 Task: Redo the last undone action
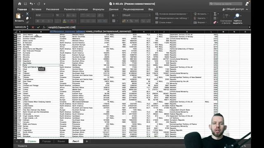pyautogui.click(x=38, y=4)
